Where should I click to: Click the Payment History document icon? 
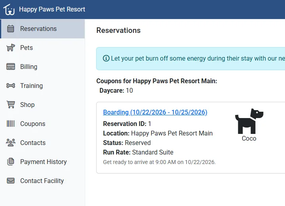pyautogui.click(x=11, y=162)
